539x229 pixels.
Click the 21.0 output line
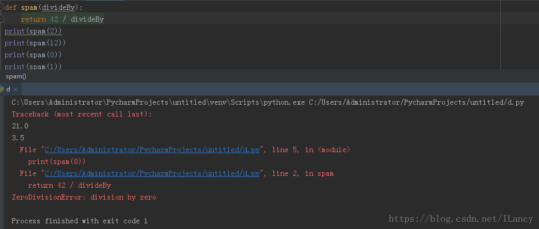coord(20,126)
